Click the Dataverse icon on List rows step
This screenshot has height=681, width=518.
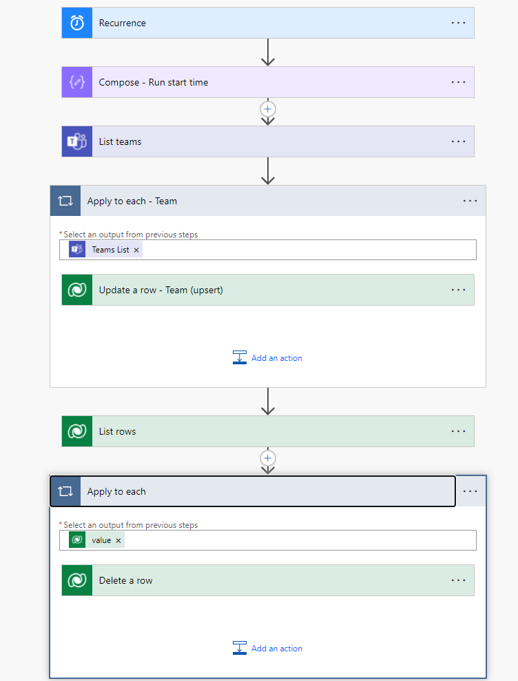(x=77, y=431)
